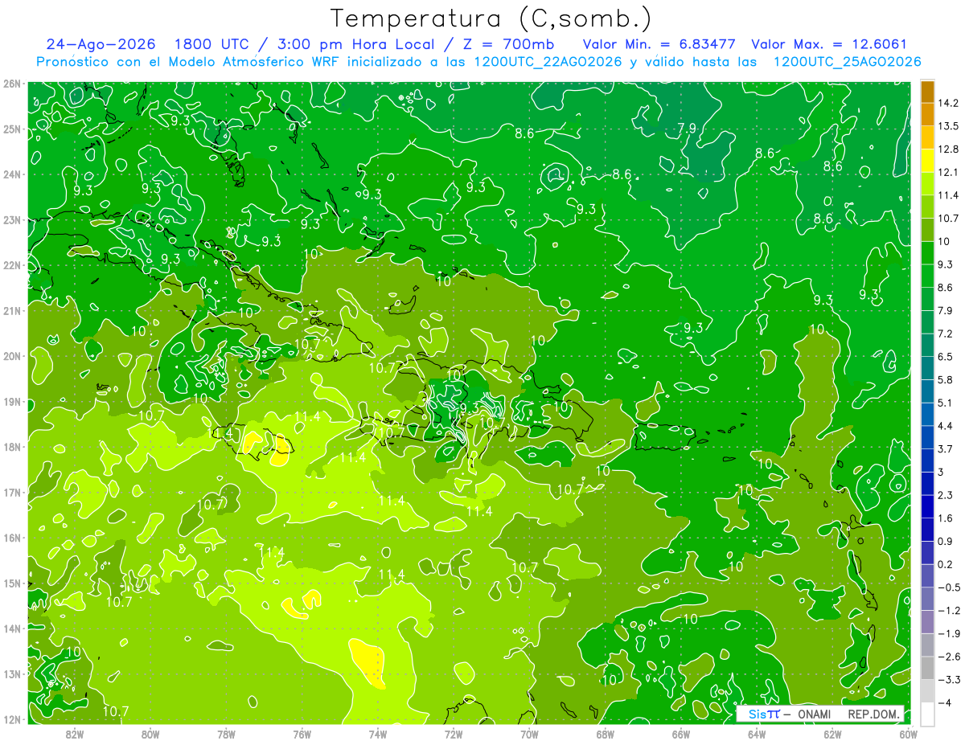
Task: Click the "26N" latitude axis label
Action: pyautogui.click(x=11, y=84)
